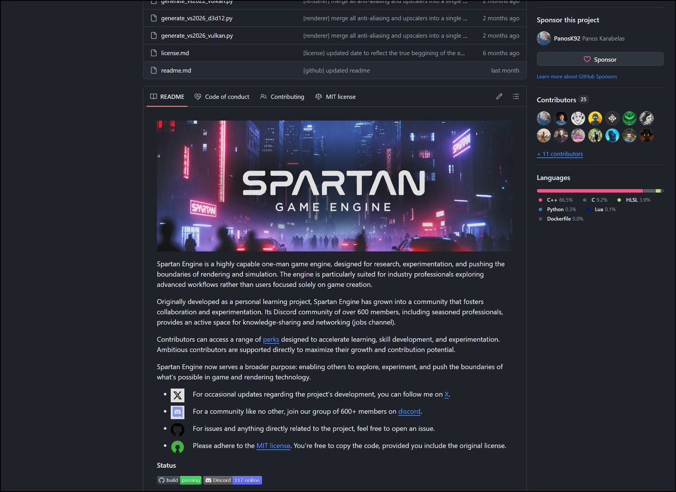The width and height of the screenshot is (676, 492).
Task: Click the file icon beside generate_vs2026_d3d12.py
Action: (153, 18)
